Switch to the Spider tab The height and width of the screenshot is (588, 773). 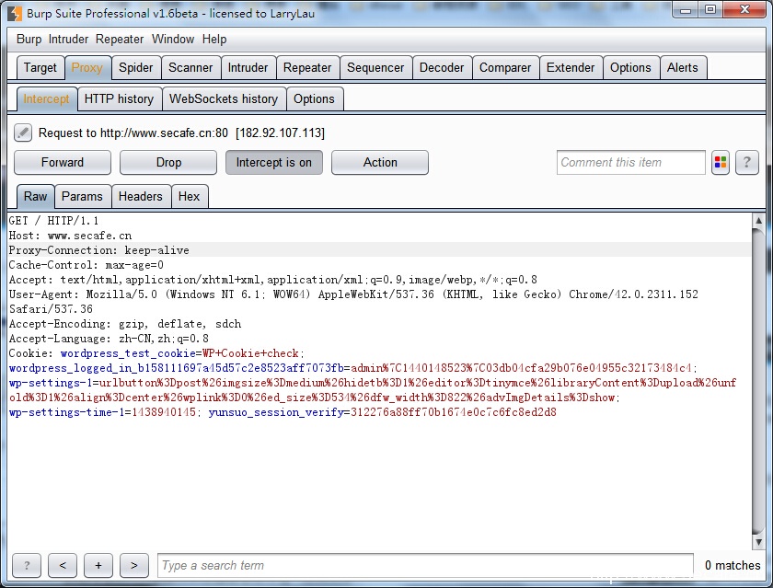point(136,67)
